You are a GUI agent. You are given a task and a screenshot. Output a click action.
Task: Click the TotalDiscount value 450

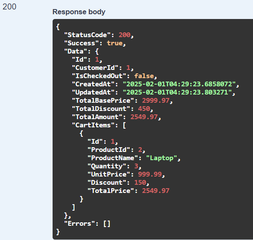[144, 109]
